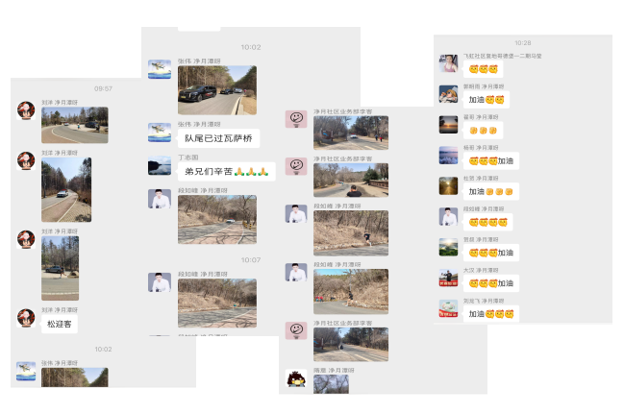Click the sender name 丁志国
Image resolution: width=624 pixels, height=413 pixels.
coord(187,158)
